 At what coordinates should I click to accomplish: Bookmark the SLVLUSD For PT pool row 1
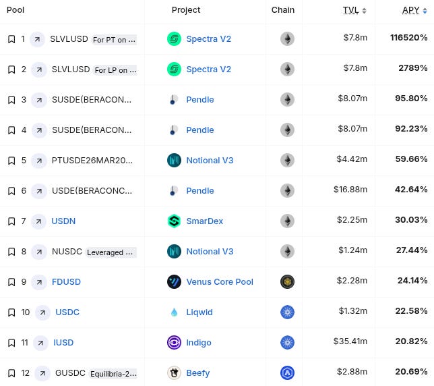(x=11, y=39)
